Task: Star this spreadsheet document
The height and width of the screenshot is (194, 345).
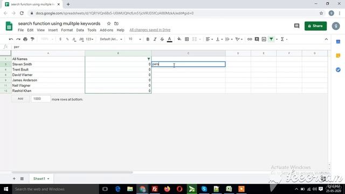Action: (109, 24)
